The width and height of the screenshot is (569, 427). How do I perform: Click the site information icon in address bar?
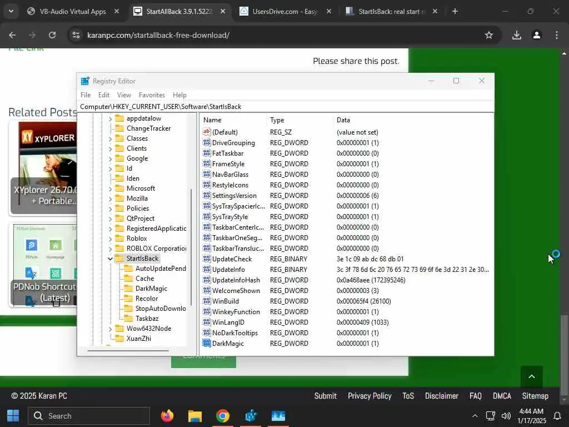pyautogui.click(x=76, y=35)
